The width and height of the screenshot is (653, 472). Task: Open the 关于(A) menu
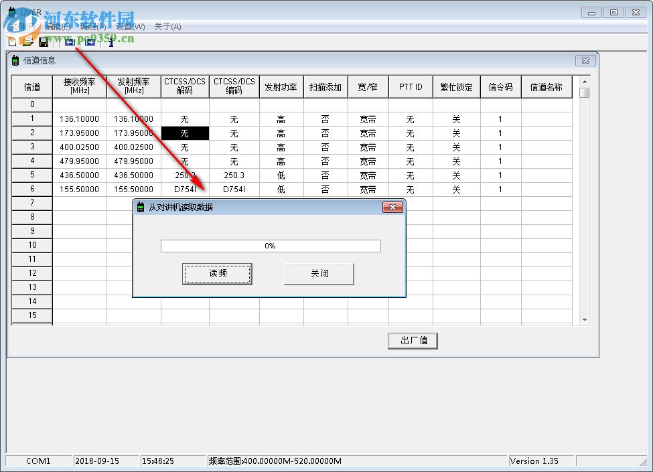(x=167, y=27)
